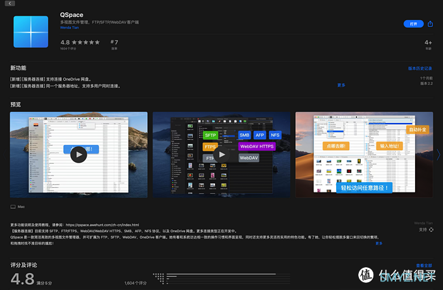Open the third preview screenshot thumbnail
Screen dimensions: 443x290
coord(364,155)
